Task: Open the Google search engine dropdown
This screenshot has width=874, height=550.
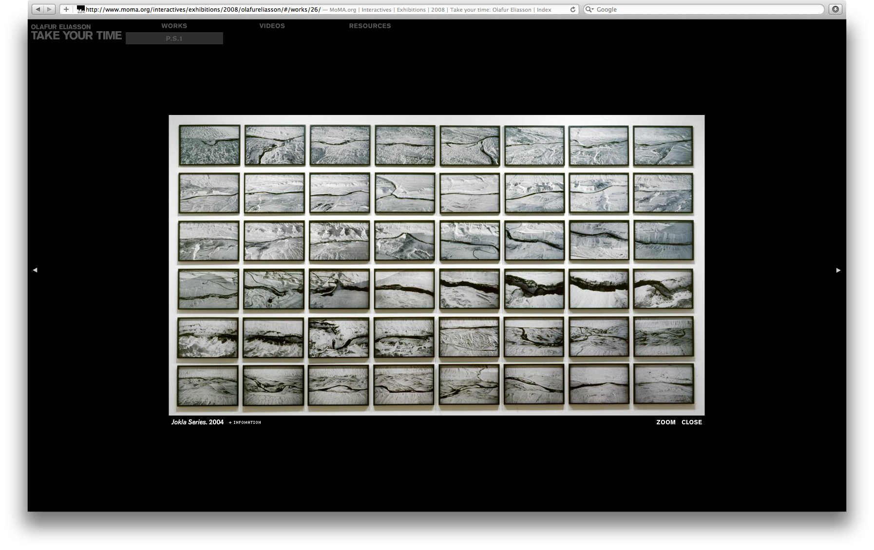Action: (x=593, y=9)
